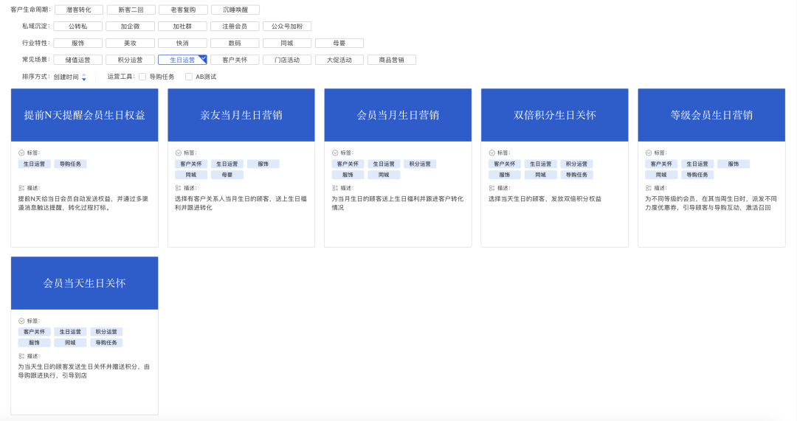Image resolution: width=797 pixels, height=421 pixels.
Task: Click 服饰 tag in 等级会员生日营销 card
Action: [734, 164]
